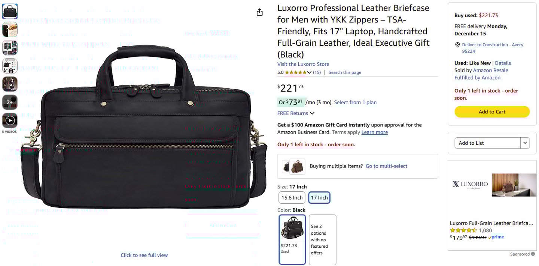Click See 2 options with no featured offers
539x266 pixels.
tap(323, 240)
